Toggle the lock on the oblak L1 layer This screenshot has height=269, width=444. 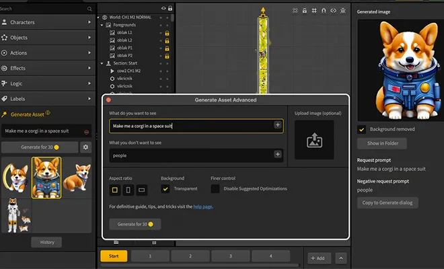click(x=166, y=33)
